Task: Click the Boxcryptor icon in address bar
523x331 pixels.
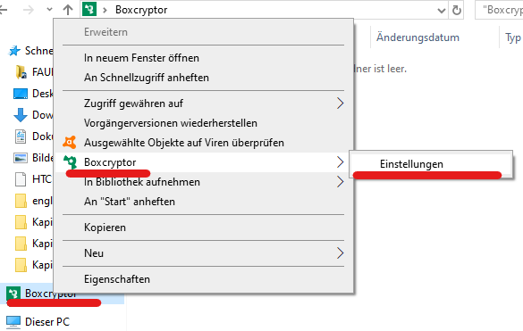Action: click(x=89, y=9)
